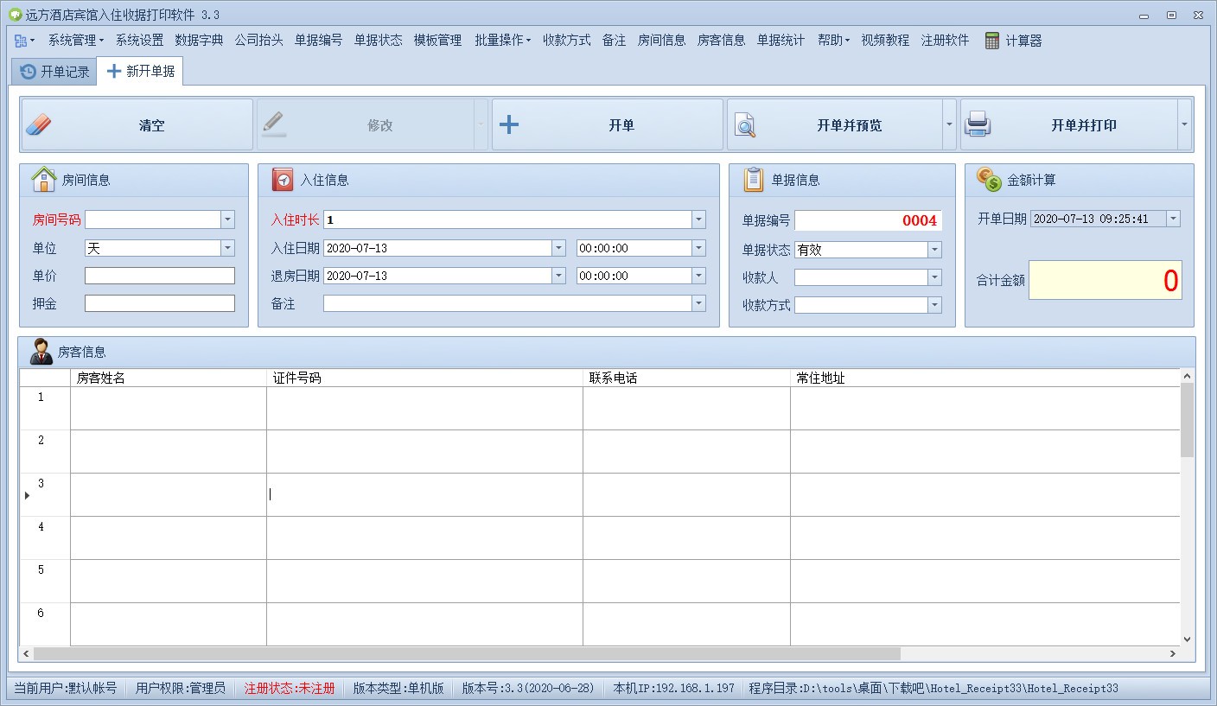Click the plus icon on 开单 button
The image size is (1217, 706).
point(509,125)
